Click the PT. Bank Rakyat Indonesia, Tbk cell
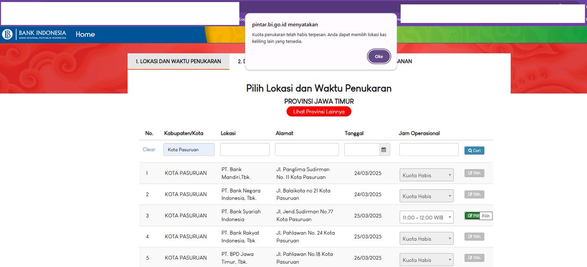This screenshot has width=587, height=267. pyautogui.click(x=240, y=237)
